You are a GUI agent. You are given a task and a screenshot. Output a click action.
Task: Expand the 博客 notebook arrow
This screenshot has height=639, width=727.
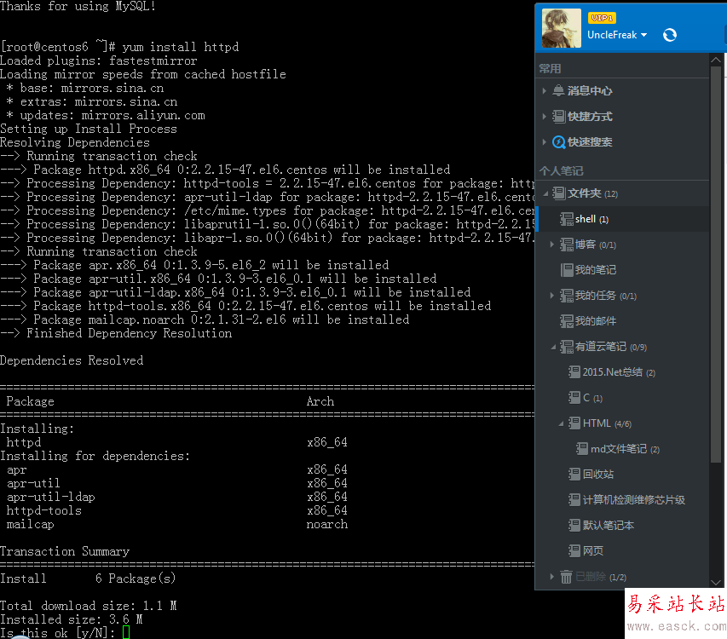(x=551, y=245)
